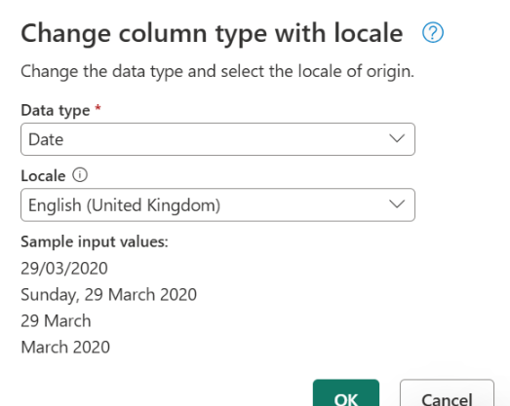Expand the Data type chevron arrow

[x=397, y=138]
